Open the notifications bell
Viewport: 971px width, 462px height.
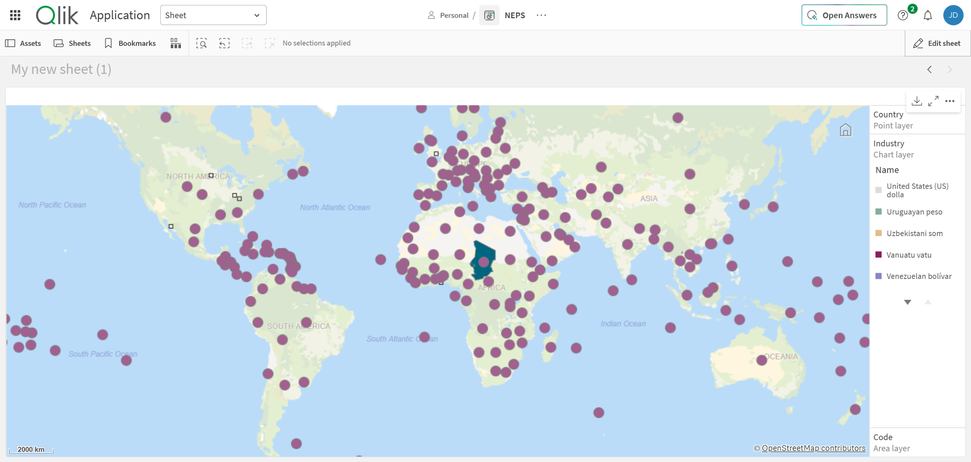(x=928, y=15)
